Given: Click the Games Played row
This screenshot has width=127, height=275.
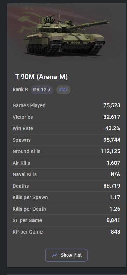Looking at the screenshot, I should click(x=66, y=105).
